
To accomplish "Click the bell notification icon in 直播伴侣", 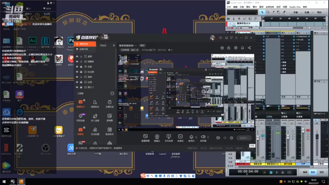I will 242,48.
